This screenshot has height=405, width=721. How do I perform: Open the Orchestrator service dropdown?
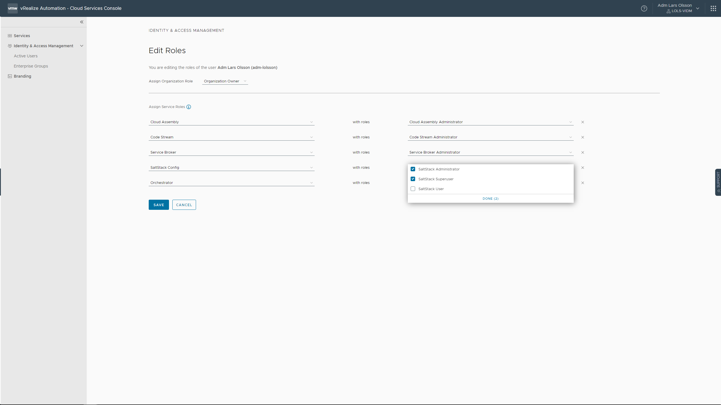(x=232, y=183)
